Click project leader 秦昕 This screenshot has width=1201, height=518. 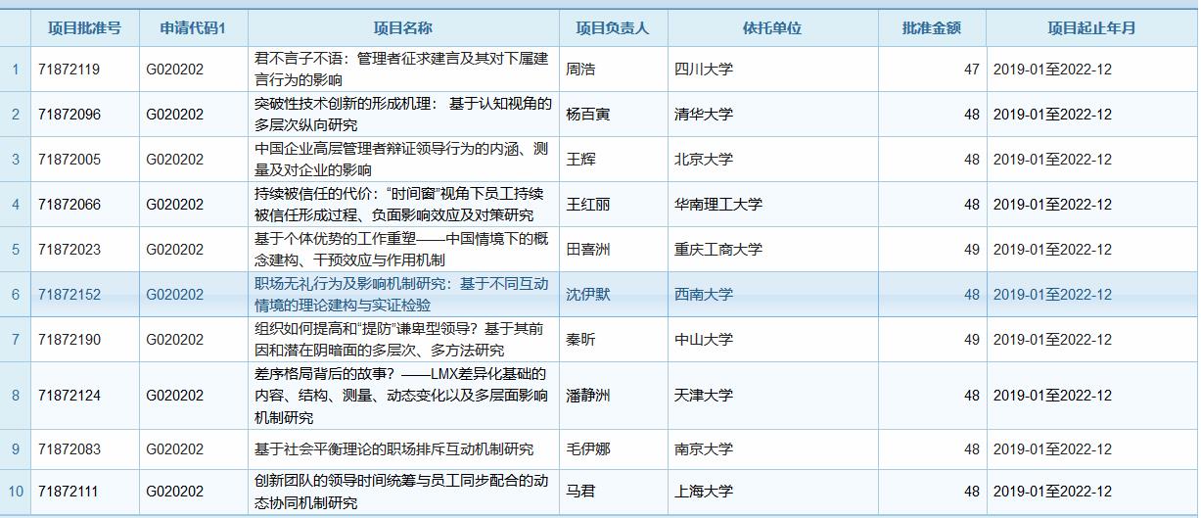(x=581, y=340)
